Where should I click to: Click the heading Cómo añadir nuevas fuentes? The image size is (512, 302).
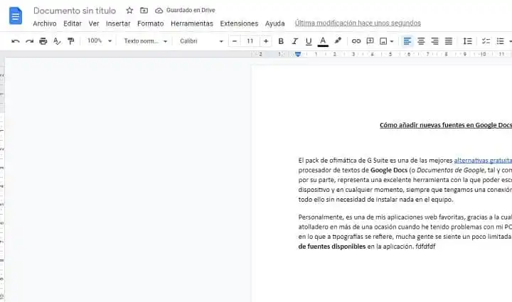coord(446,125)
